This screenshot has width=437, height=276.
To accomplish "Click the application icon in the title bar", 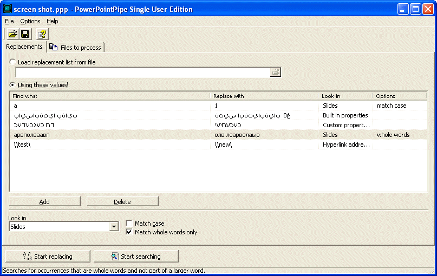I will pos(7,9).
